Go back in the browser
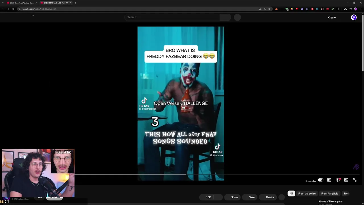Screen dimensions: 364x205 (3, 9)
